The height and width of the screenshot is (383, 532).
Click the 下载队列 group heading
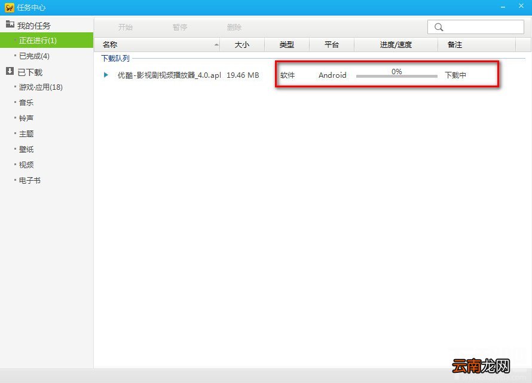[115, 59]
